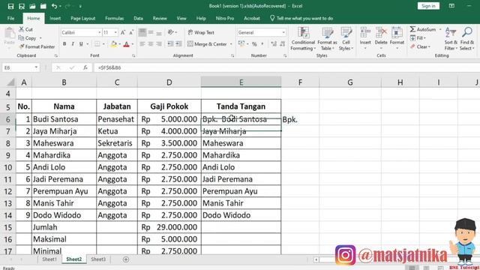This screenshot has height=270, width=480.
Task: Switch to the Review tab
Action: (x=160, y=18)
